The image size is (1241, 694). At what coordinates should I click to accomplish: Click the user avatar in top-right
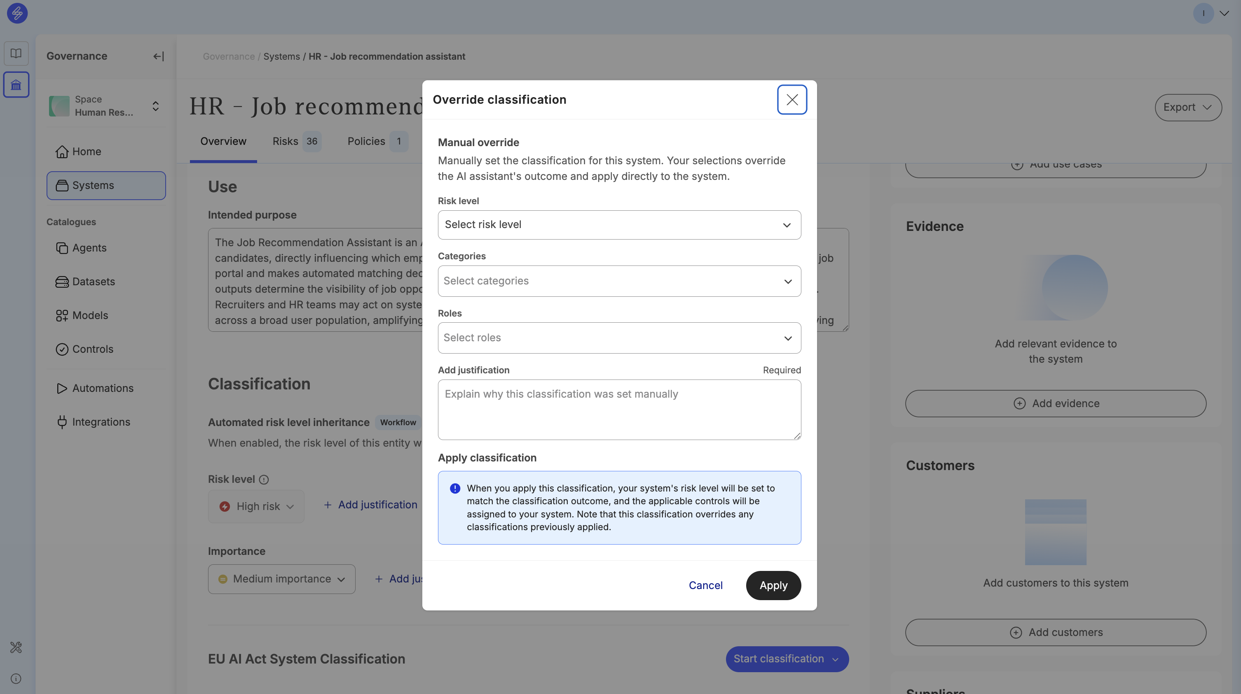[x=1204, y=13]
